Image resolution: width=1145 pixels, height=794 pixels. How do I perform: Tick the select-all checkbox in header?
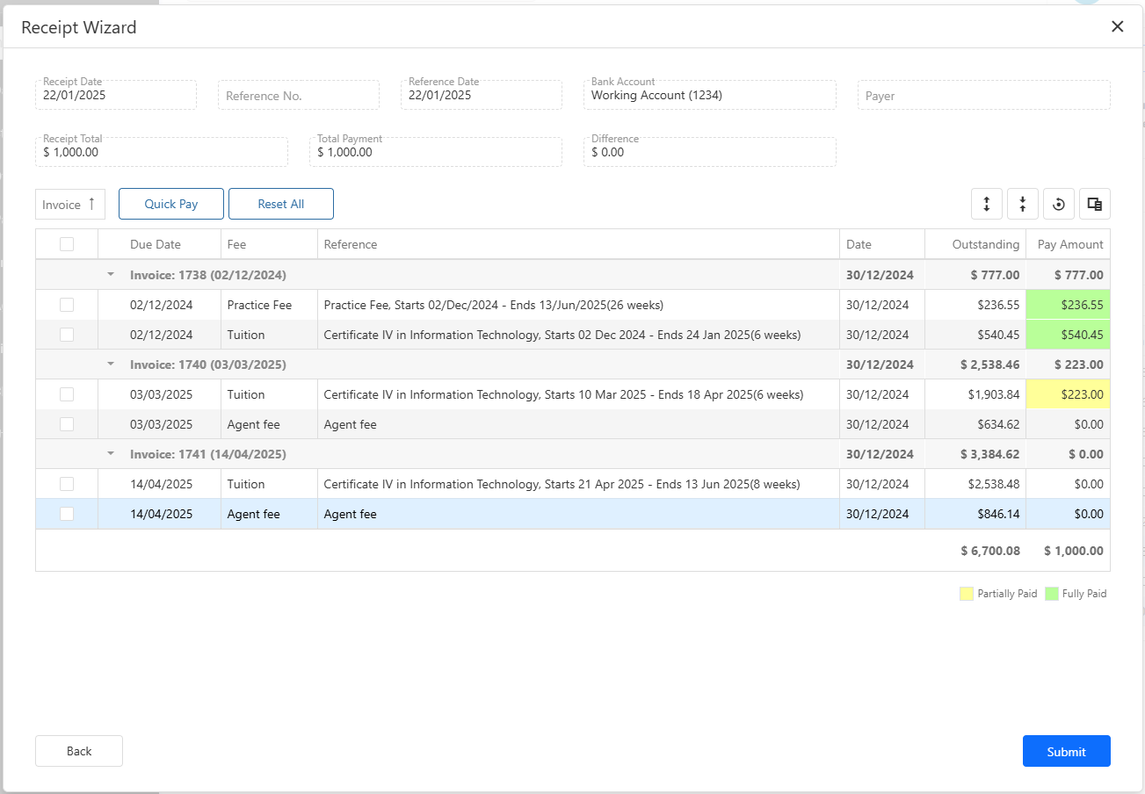[x=67, y=244]
